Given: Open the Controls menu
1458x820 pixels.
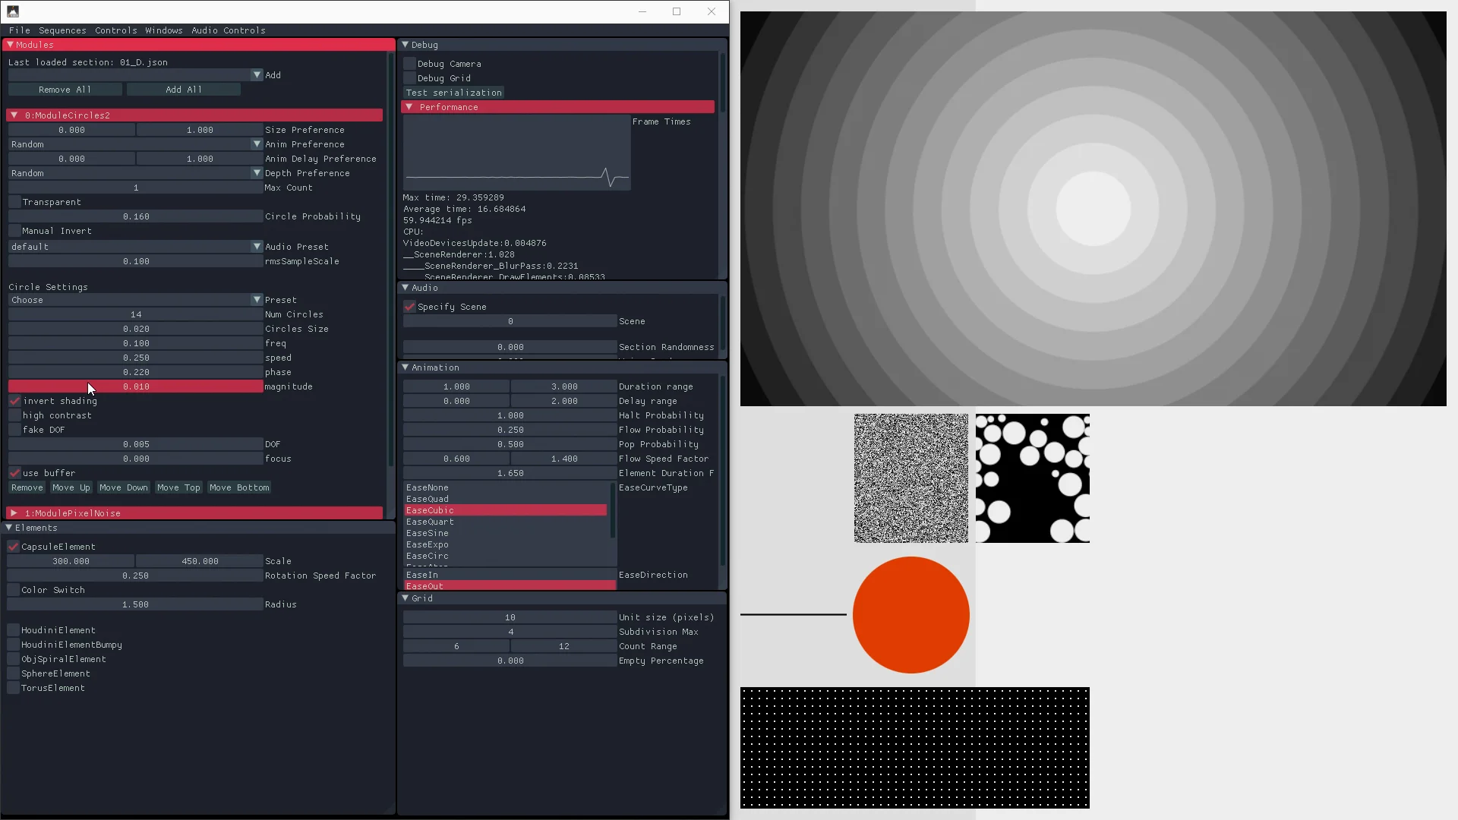Looking at the screenshot, I should tap(116, 30).
